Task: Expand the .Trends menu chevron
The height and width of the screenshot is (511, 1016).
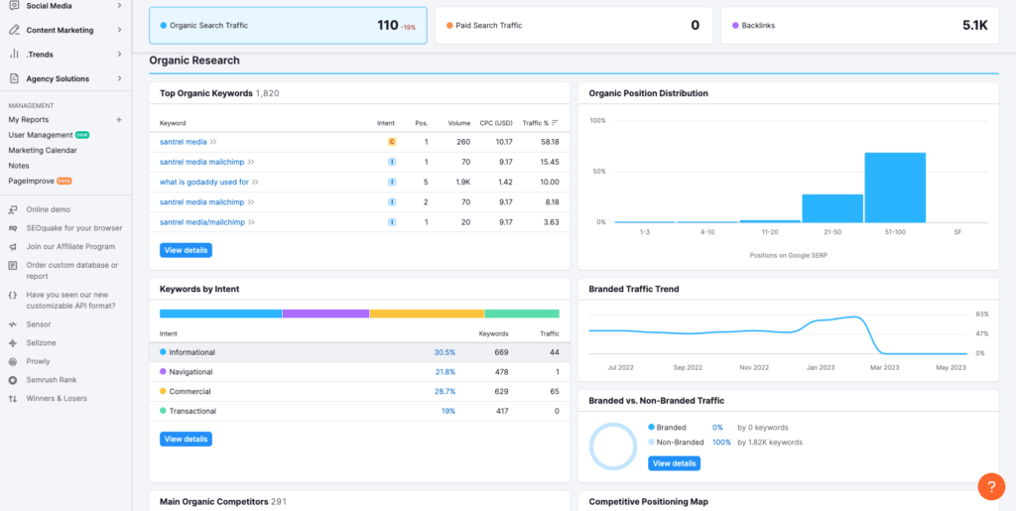Action: pos(119,54)
